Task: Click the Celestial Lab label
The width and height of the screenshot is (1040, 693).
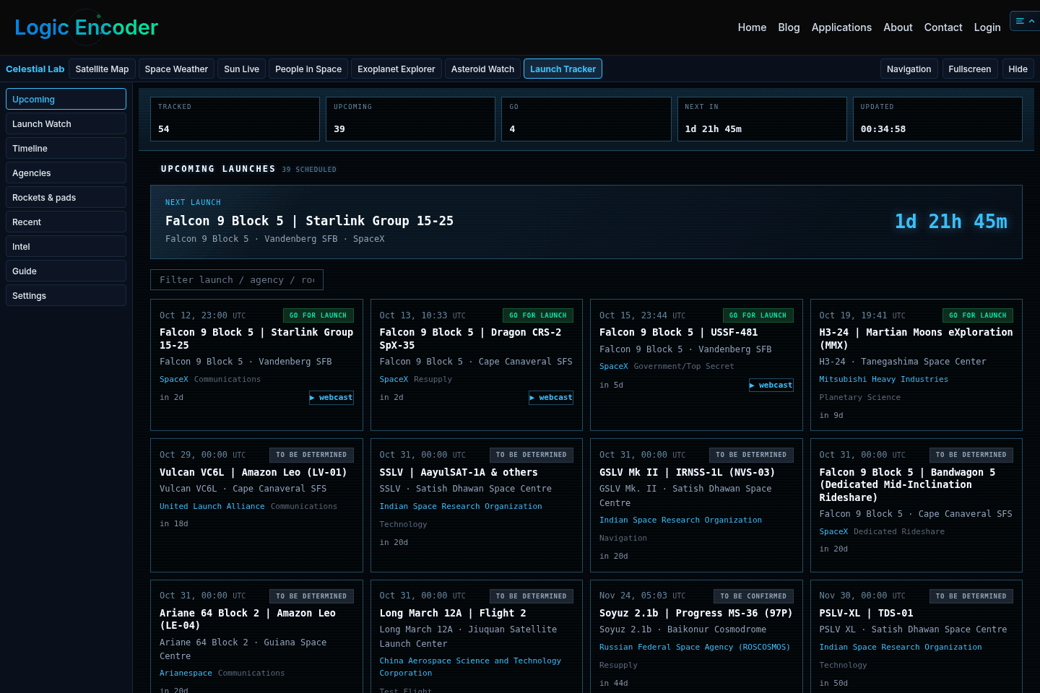Action: point(35,69)
